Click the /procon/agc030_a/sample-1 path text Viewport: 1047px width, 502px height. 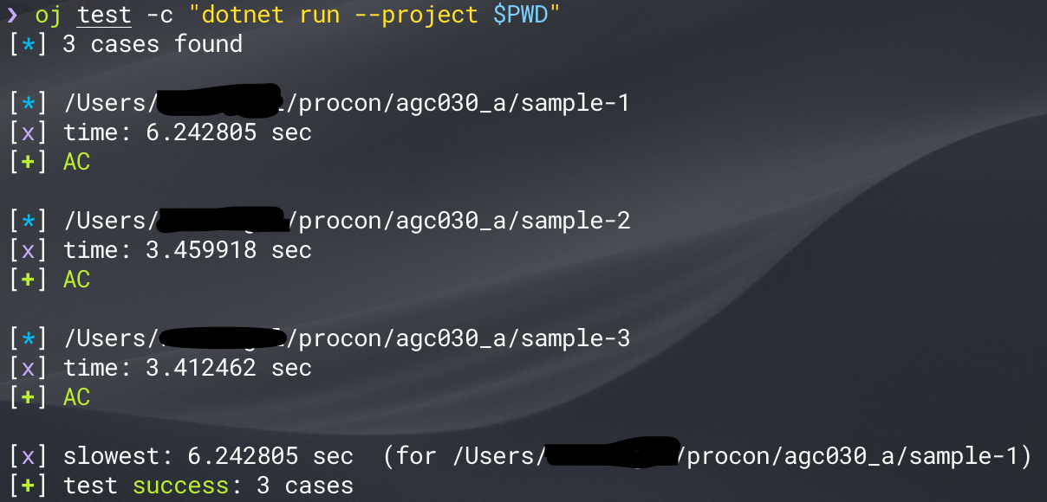click(458, 103)
